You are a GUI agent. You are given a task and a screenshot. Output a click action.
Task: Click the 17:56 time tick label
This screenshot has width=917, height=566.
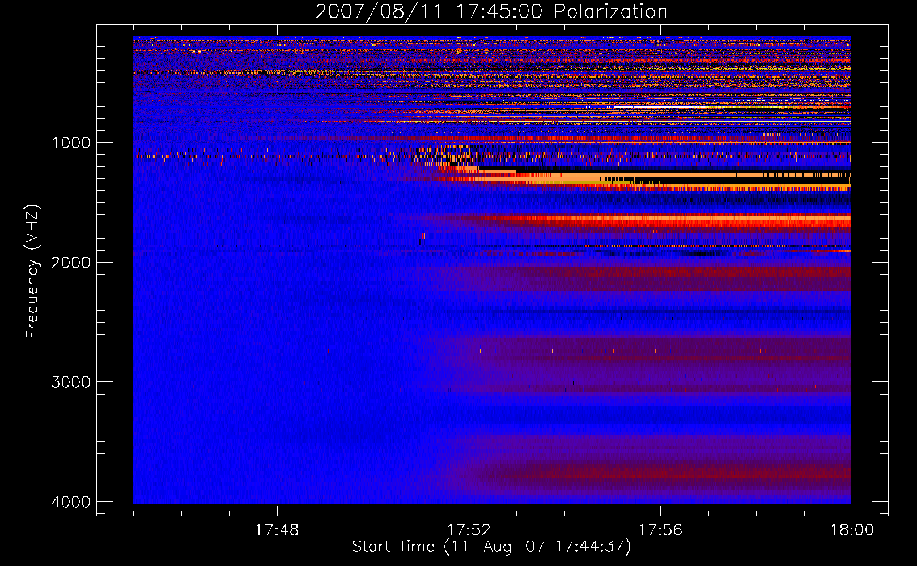click(x=660, y=530)
